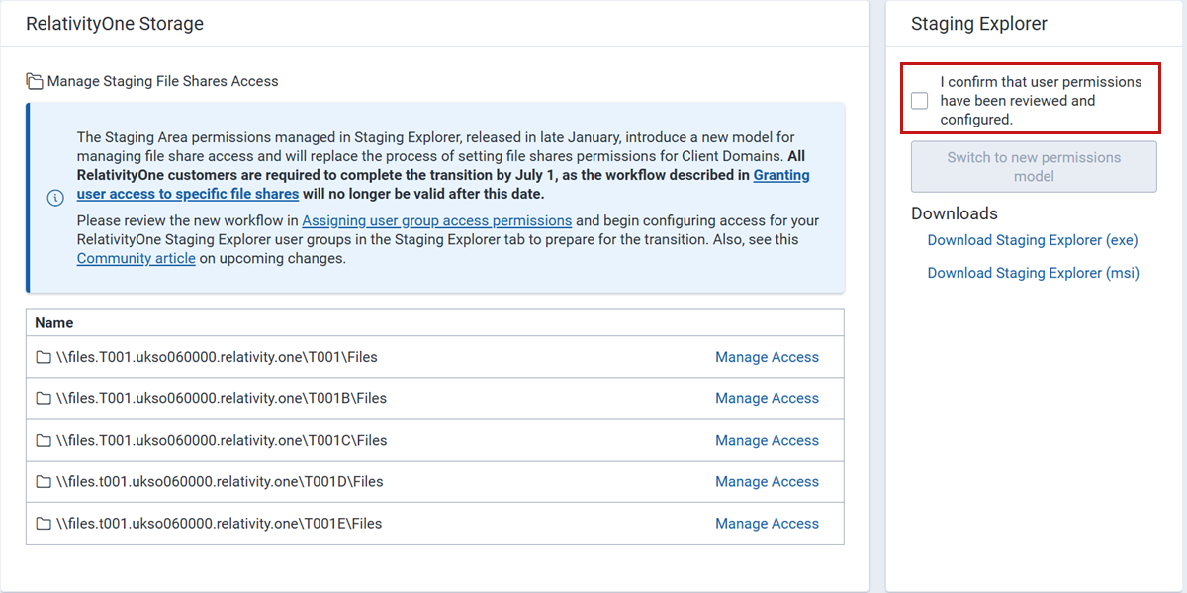The height and width of the screenshot is (593, 1187).
Task: Click folder icon beside T001D\Files
Action: pyautogui.click(x=44, y=481)
